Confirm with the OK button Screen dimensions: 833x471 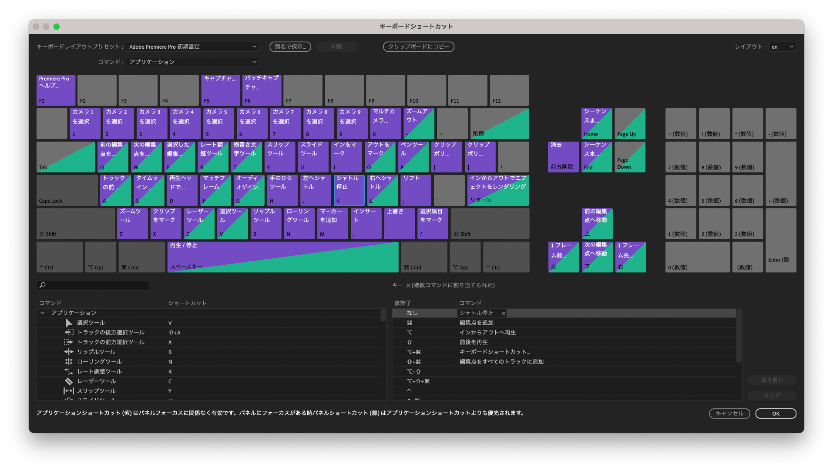coord(776,414)
